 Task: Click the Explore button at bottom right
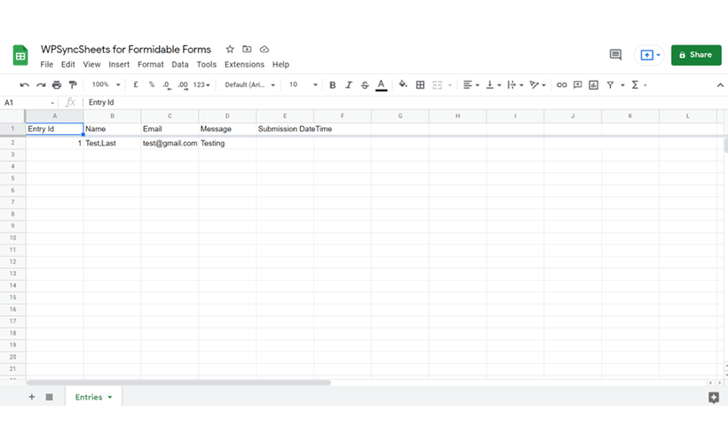point(714,397)
